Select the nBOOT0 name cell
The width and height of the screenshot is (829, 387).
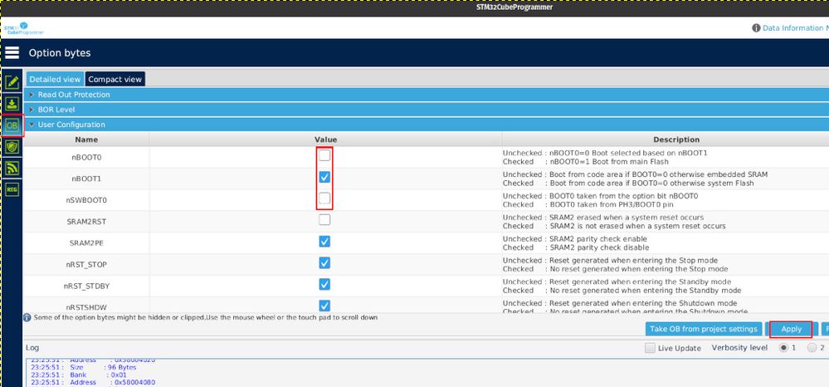pyautogui.click(x=86, y=157)
